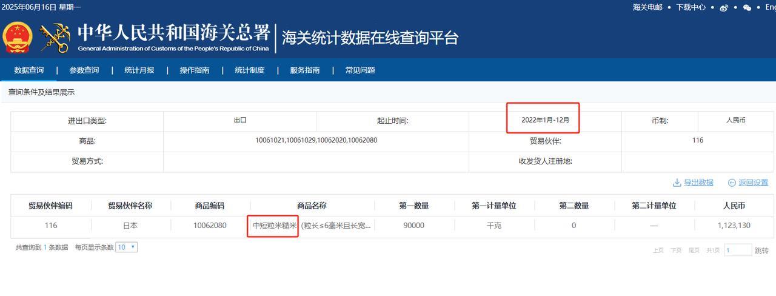Open the 服务指南 menu item
776x296 pixels.
pyautogui.click(x=305, y=70)
